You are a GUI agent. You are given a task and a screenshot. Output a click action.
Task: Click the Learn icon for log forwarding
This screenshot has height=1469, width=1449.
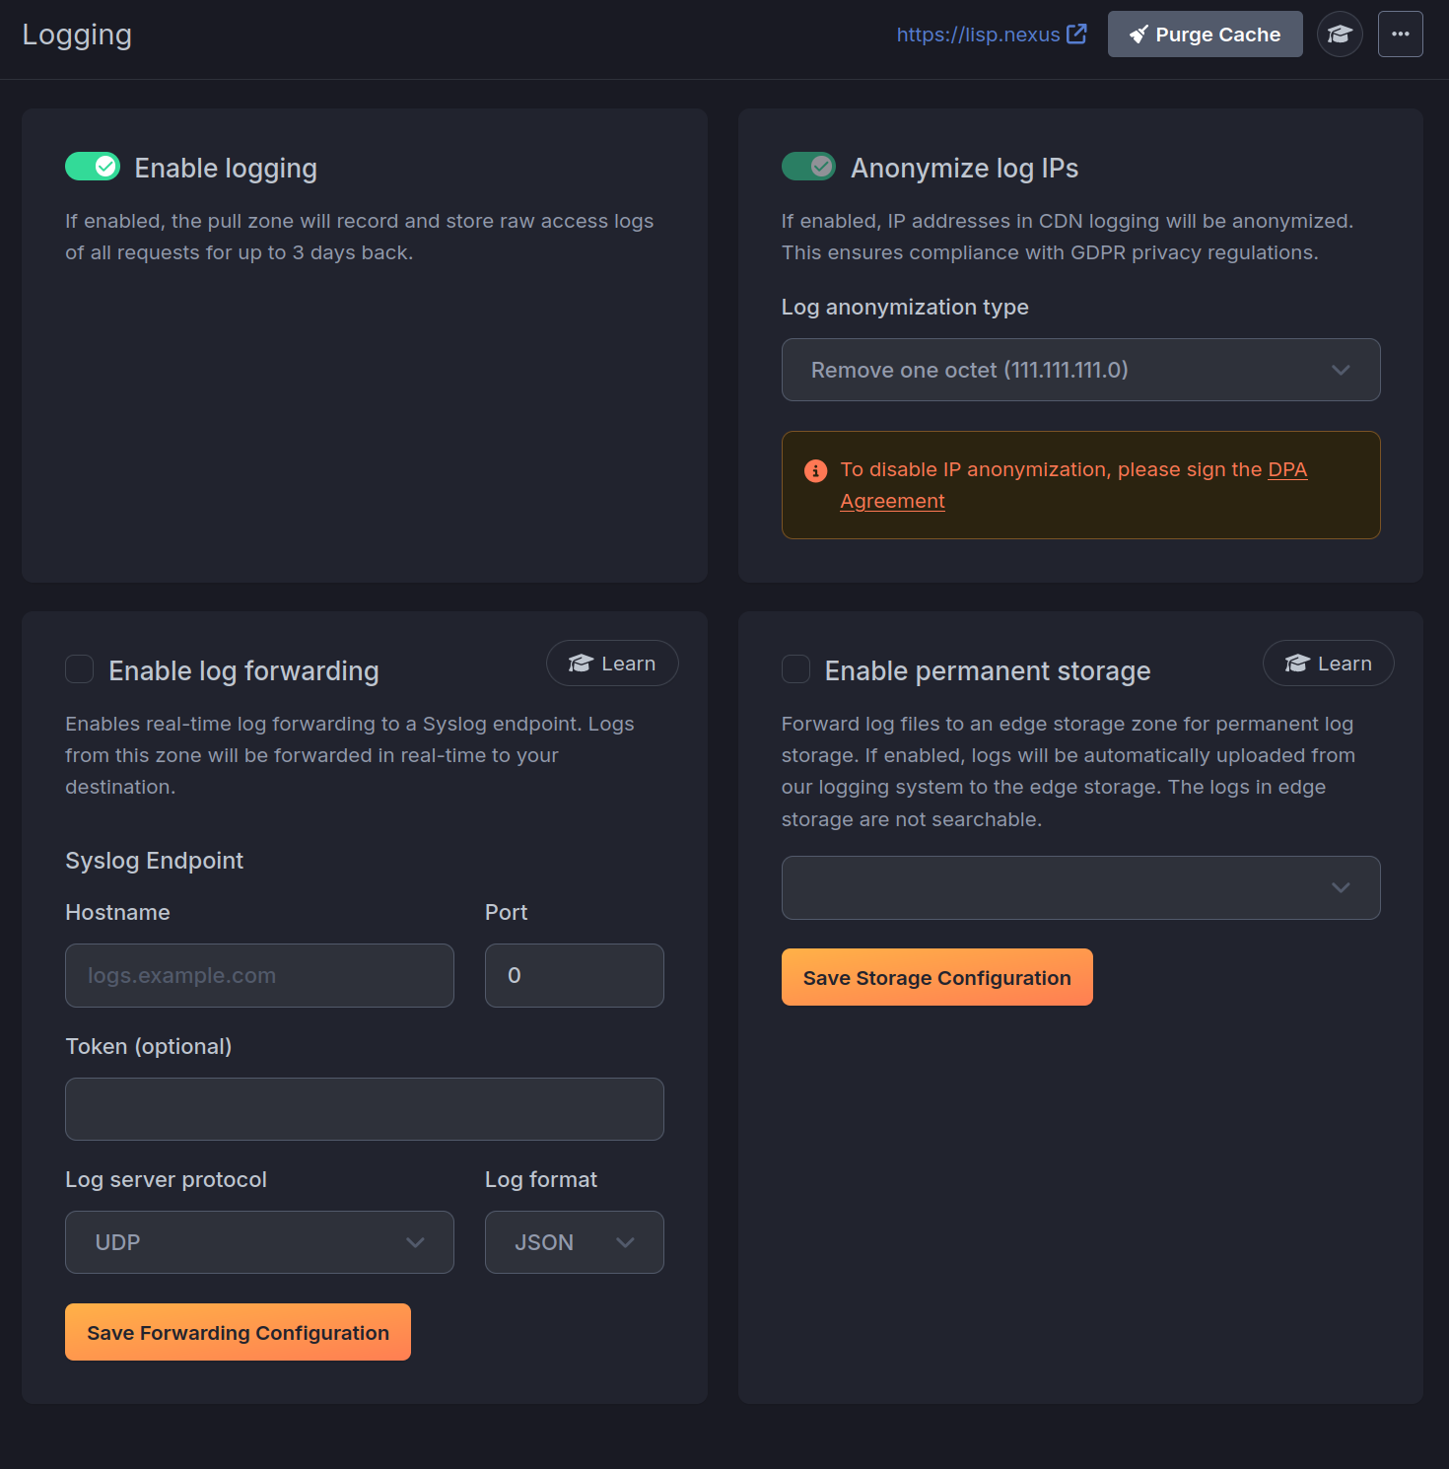click(581, 664)
